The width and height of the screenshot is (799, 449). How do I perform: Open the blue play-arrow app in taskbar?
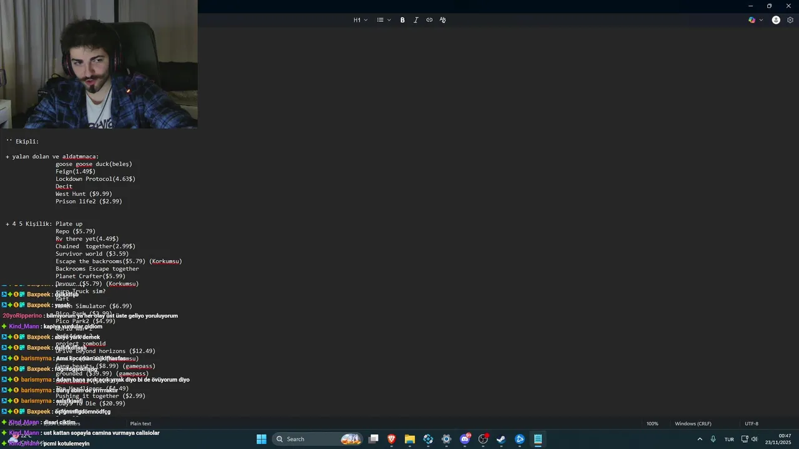(x=519, y=439)
